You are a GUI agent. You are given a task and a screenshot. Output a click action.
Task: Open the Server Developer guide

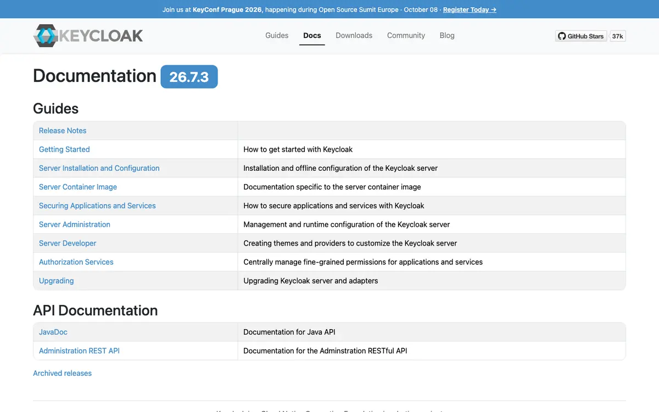pyautogui.click(x=68, y=243)
